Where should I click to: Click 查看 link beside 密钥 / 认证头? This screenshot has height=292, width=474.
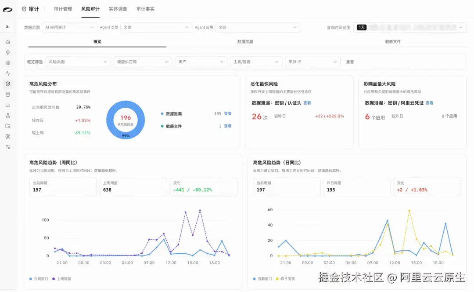[307, 103]
